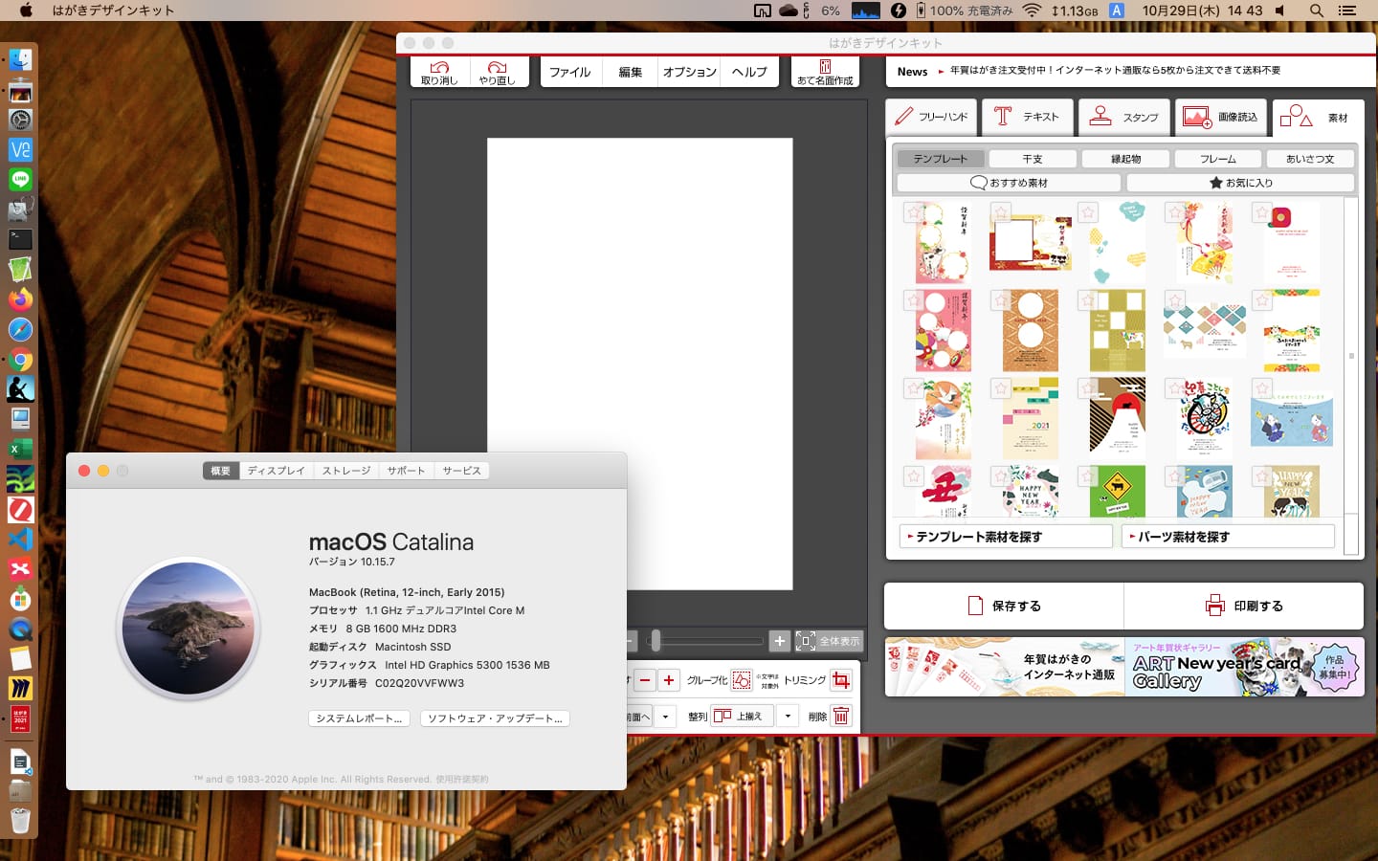The width and height of the screenshot is (1378, 861).
Task: Click the 保存する save button
Action: point(1004,606)
